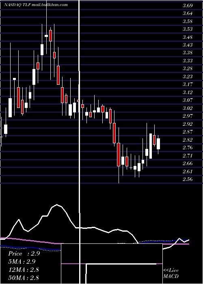Click the 50MA : 2.8 readout
This screenshot has width=203, height=284.
(24, 278)
